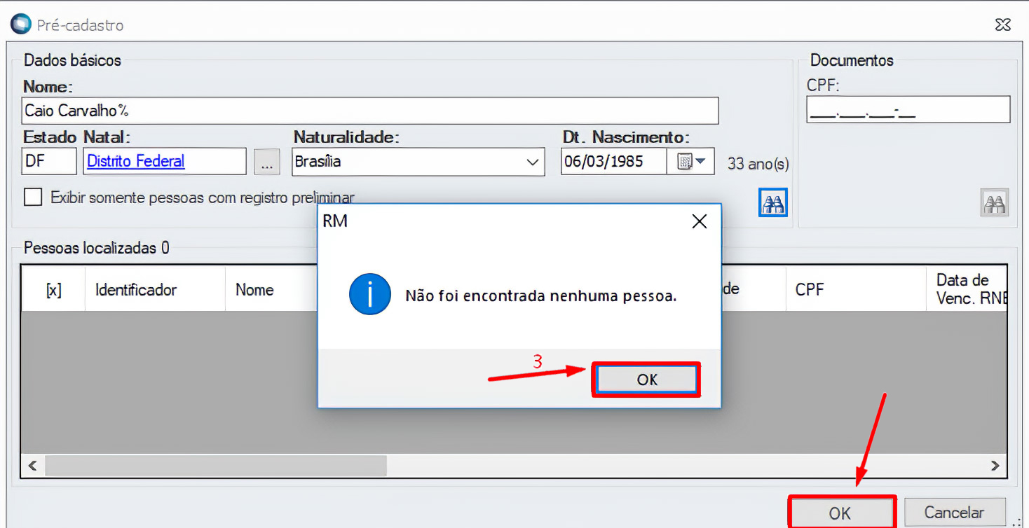Open the Estado Natal lookup ellipsis button

tap(266, 162)
